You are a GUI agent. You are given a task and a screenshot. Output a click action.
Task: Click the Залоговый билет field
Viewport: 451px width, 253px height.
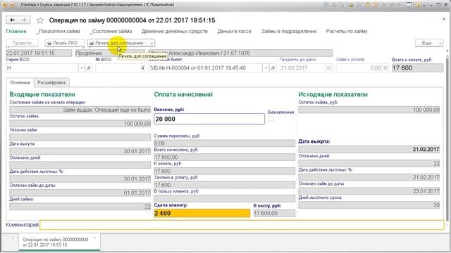pos(205,68)
